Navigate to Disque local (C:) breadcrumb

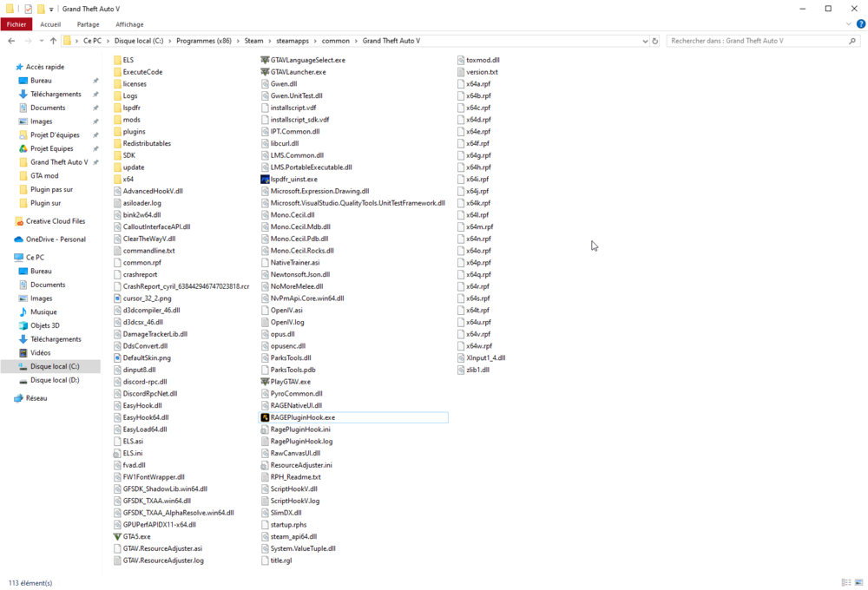pos(139,41)
